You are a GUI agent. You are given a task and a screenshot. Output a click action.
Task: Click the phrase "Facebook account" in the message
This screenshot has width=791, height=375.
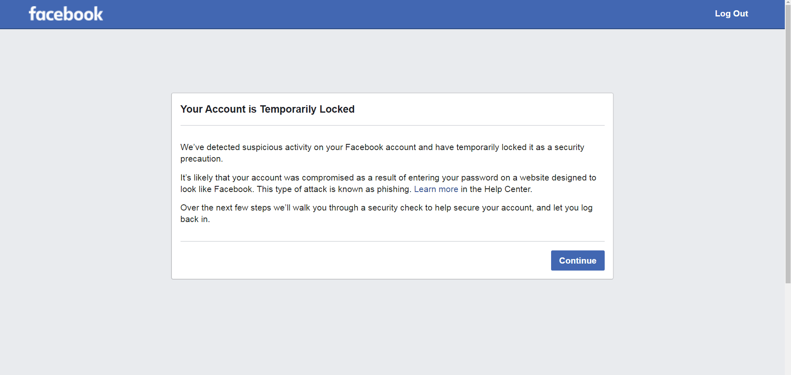click(380, 147)
